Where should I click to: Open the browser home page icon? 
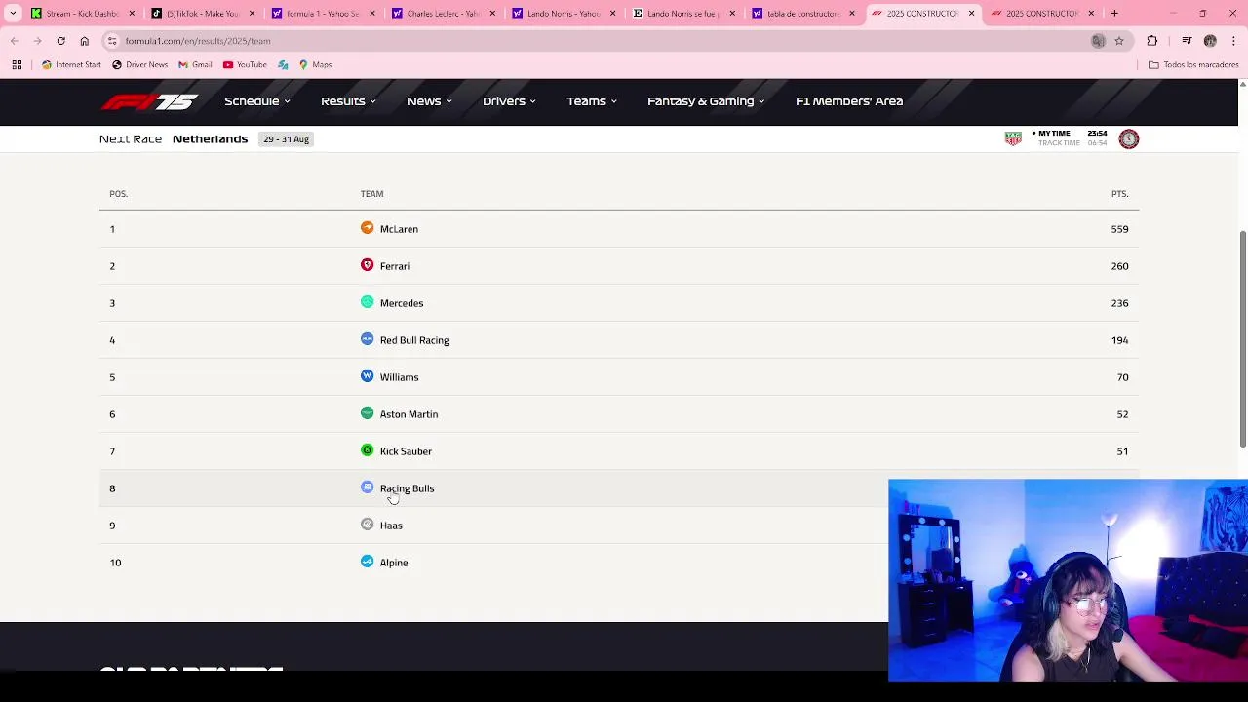click(x=84, y=41)
